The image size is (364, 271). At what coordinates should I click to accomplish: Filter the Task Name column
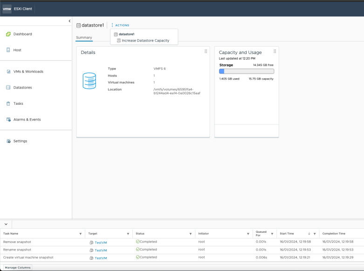pyautogui.click(x=81, y=234)
